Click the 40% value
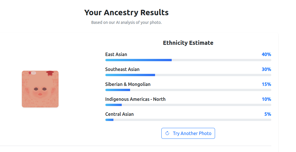Image resolution: width=296 pixels, height=152 pixels. tap(266, 54)
